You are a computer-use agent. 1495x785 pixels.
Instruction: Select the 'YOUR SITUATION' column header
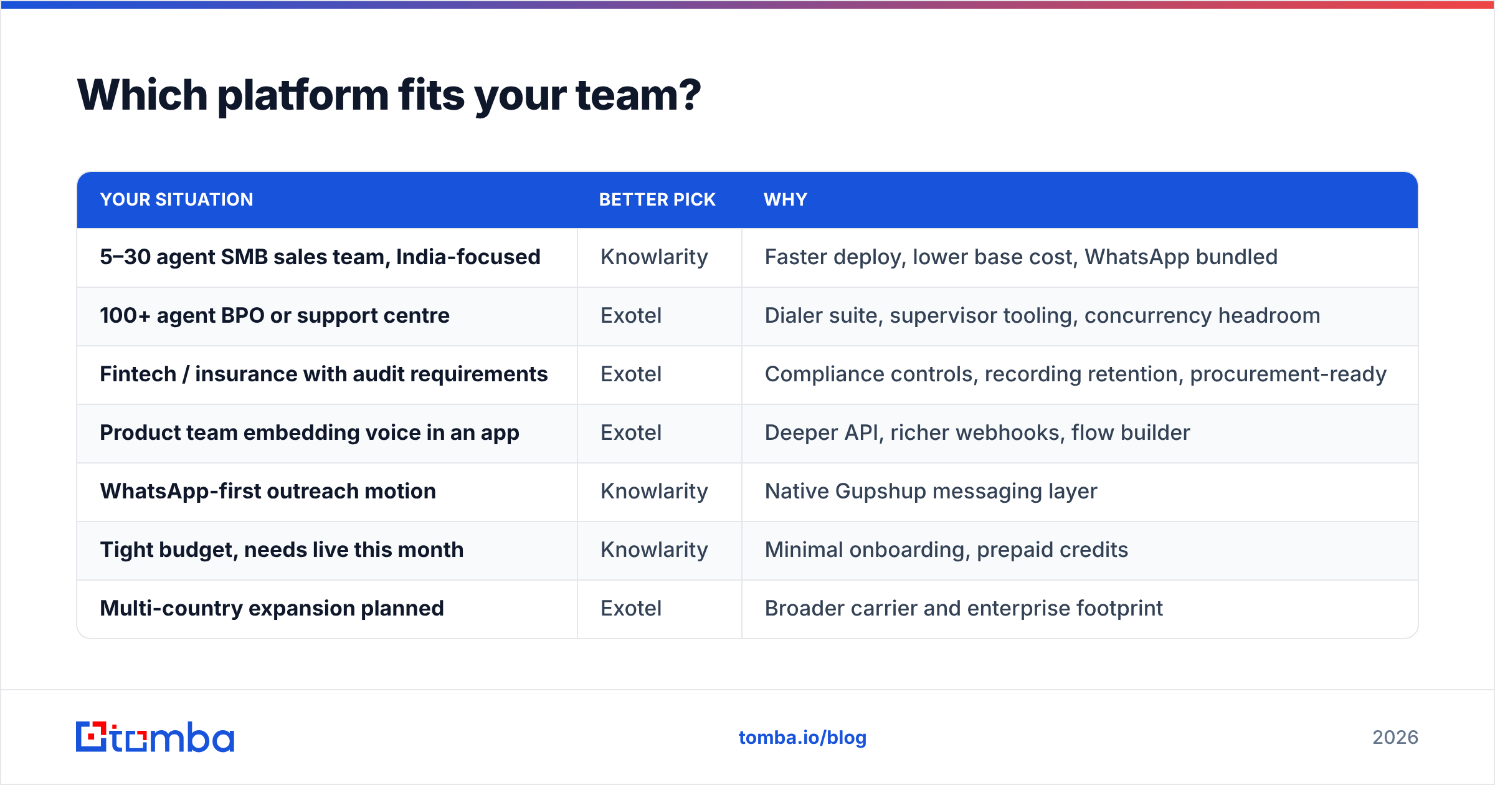(x=177, y=199)
